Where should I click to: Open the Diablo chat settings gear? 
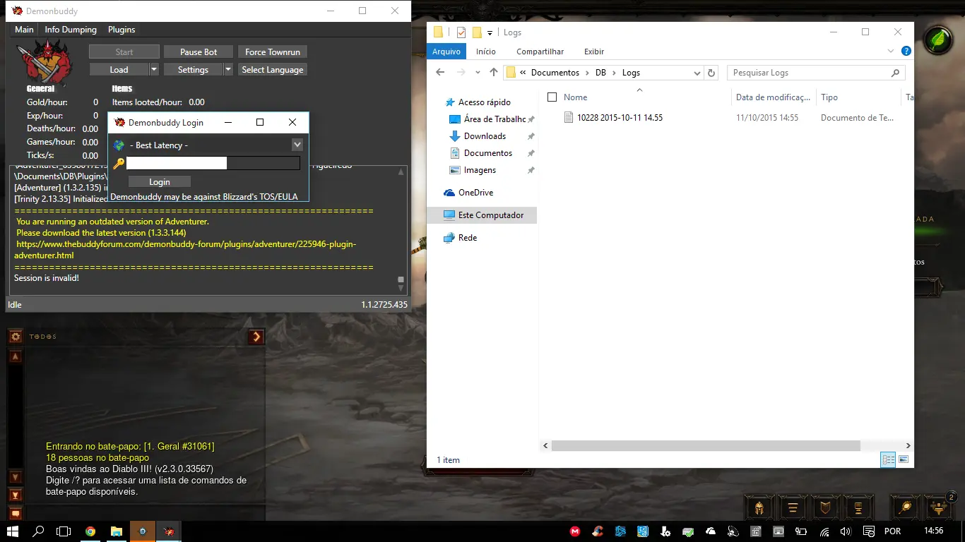pos(15,337)
